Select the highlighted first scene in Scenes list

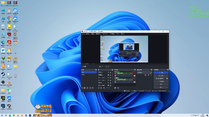[x=89, y=72]
